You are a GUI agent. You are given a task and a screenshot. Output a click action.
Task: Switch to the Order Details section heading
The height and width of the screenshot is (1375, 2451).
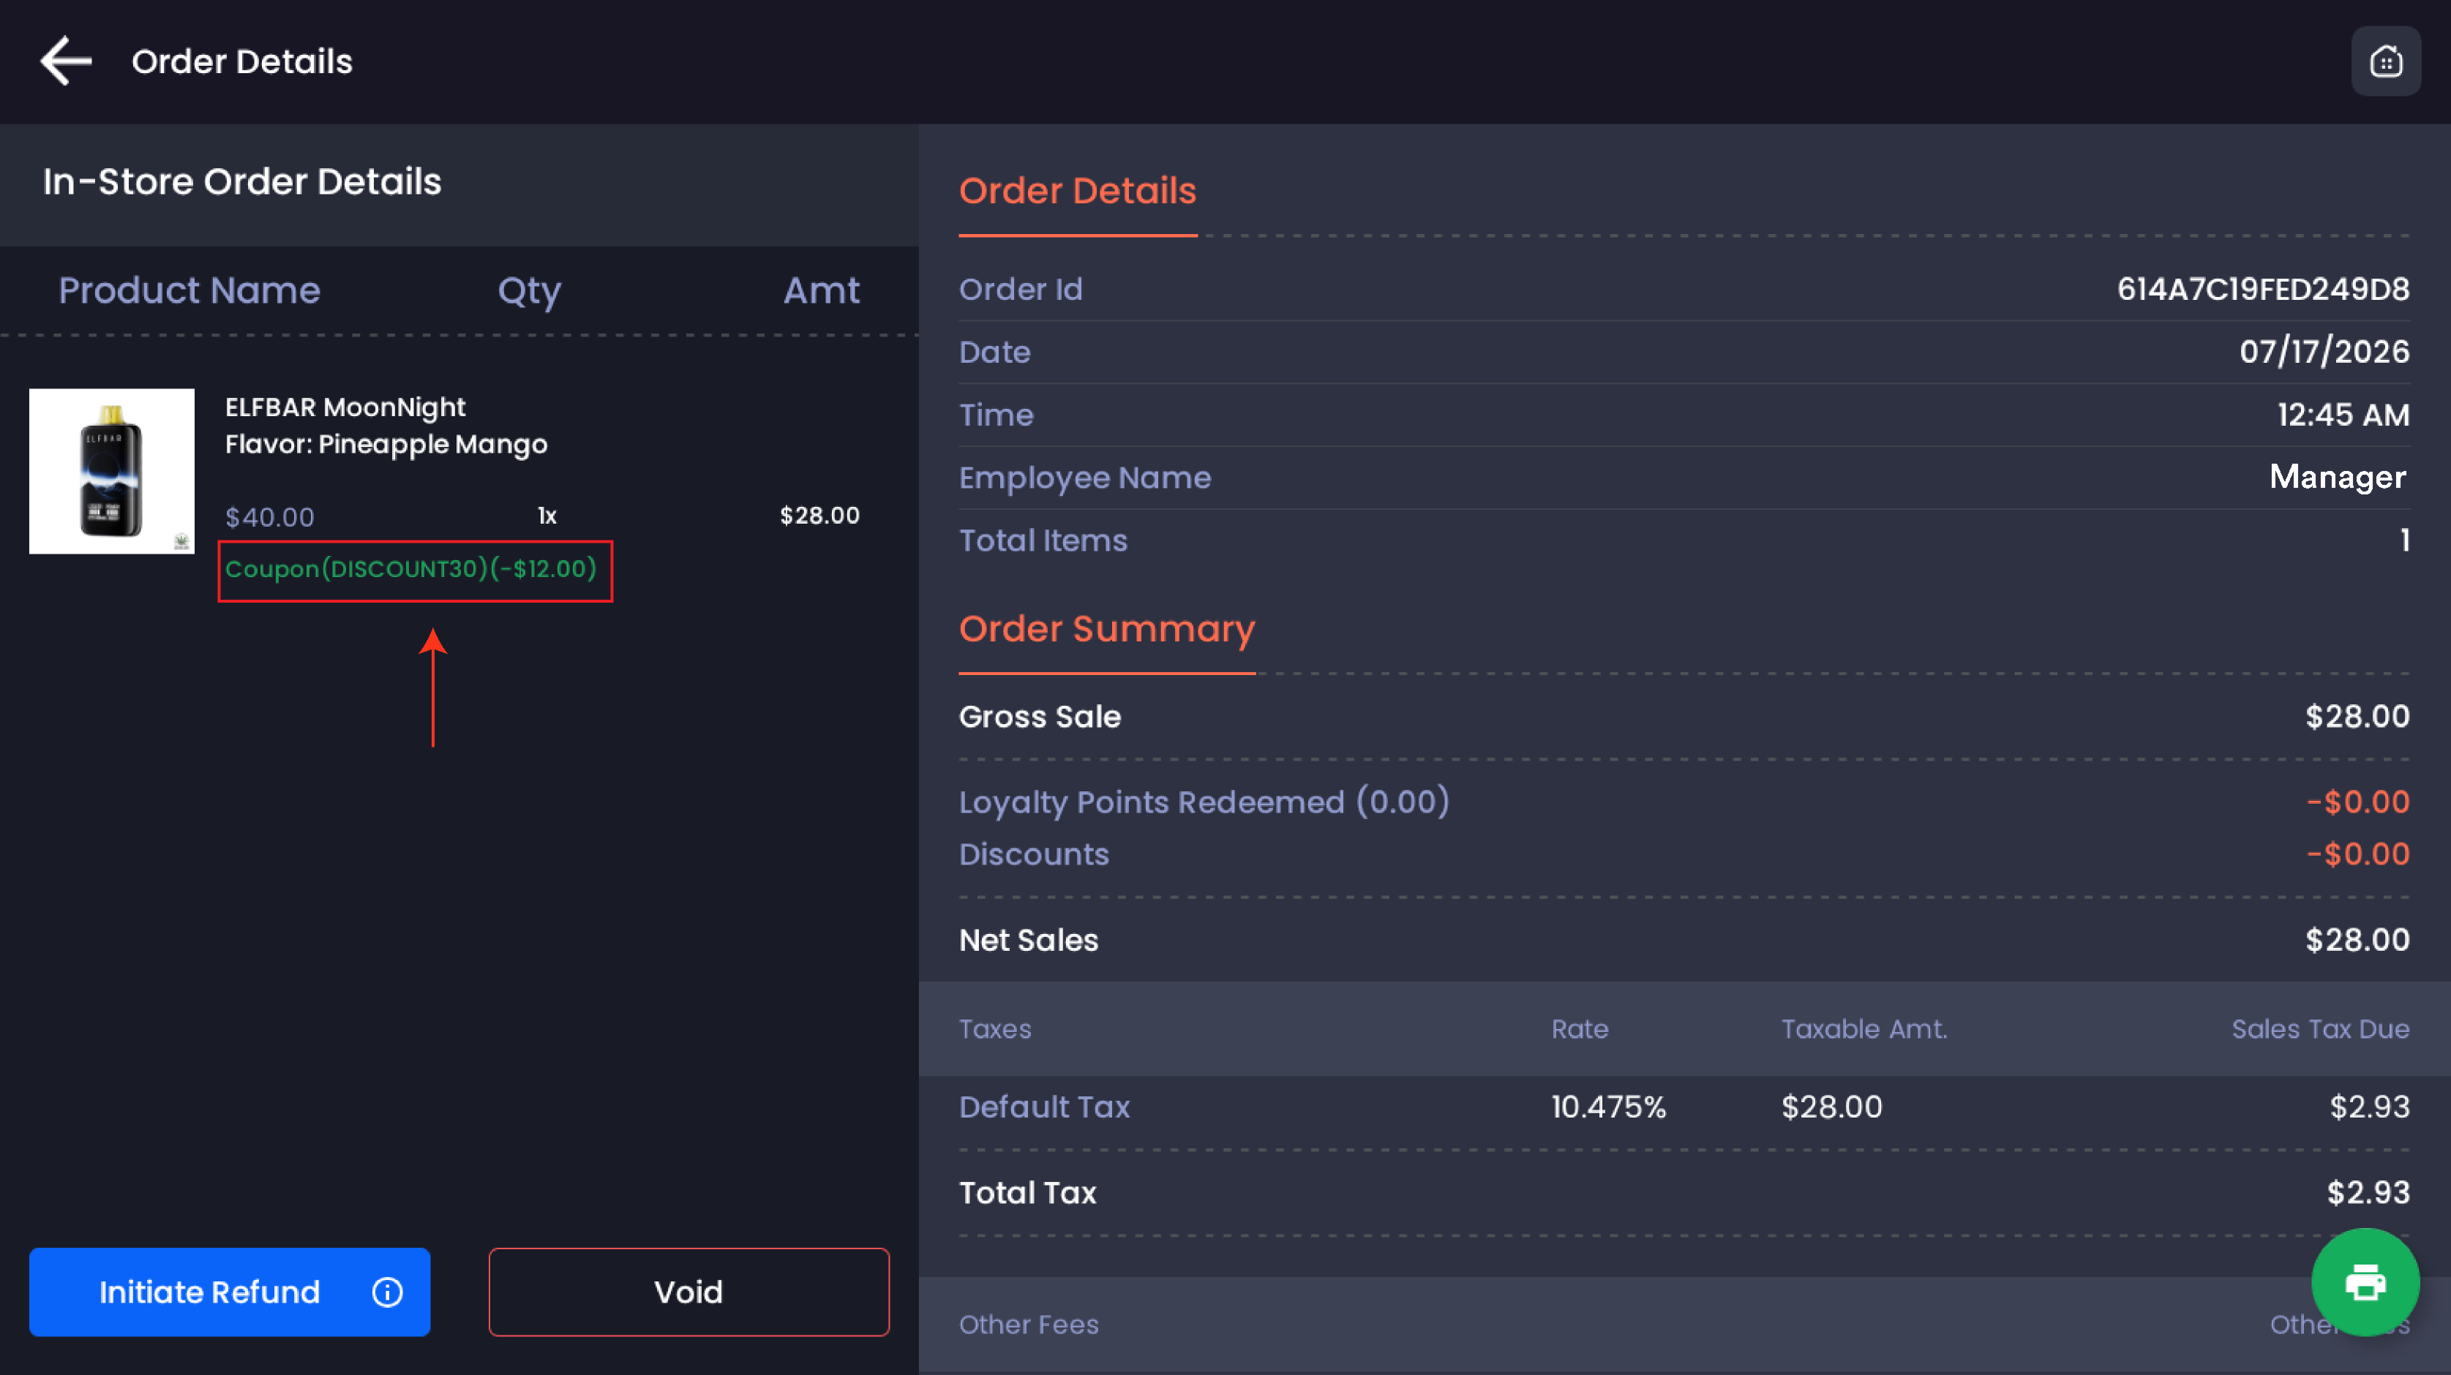[x=1077, y=190]
